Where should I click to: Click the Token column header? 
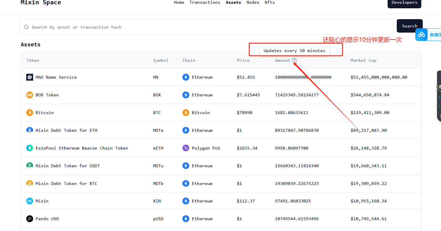(33, 60)
